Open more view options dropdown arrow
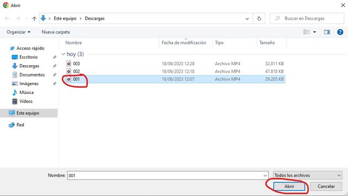The height and width of the screenshot is (196, 348). [314, 32]
